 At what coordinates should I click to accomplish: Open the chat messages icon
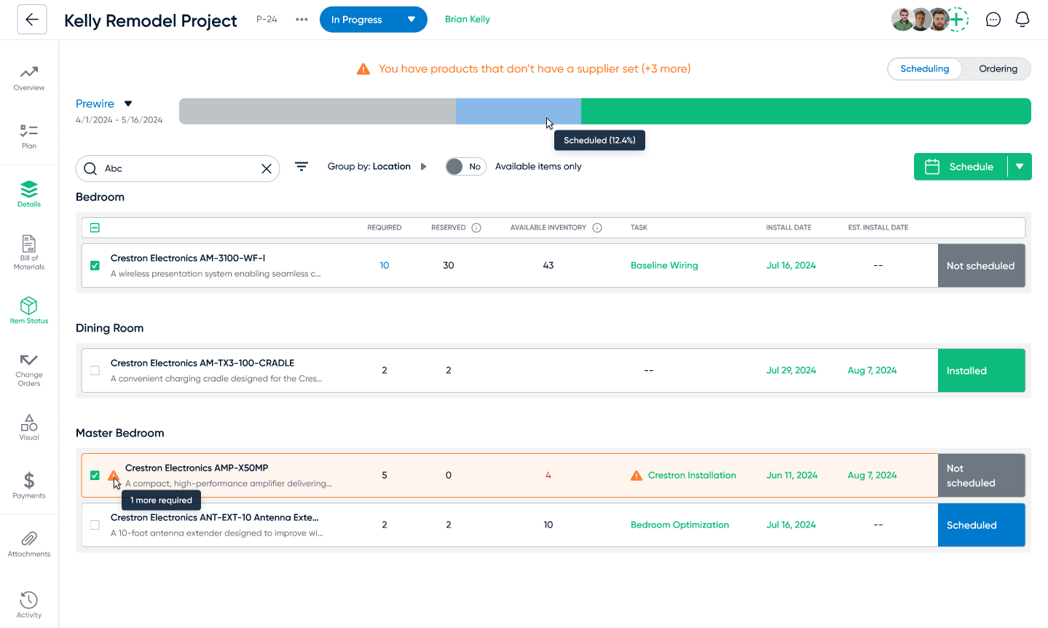click(x=993, y=20)
